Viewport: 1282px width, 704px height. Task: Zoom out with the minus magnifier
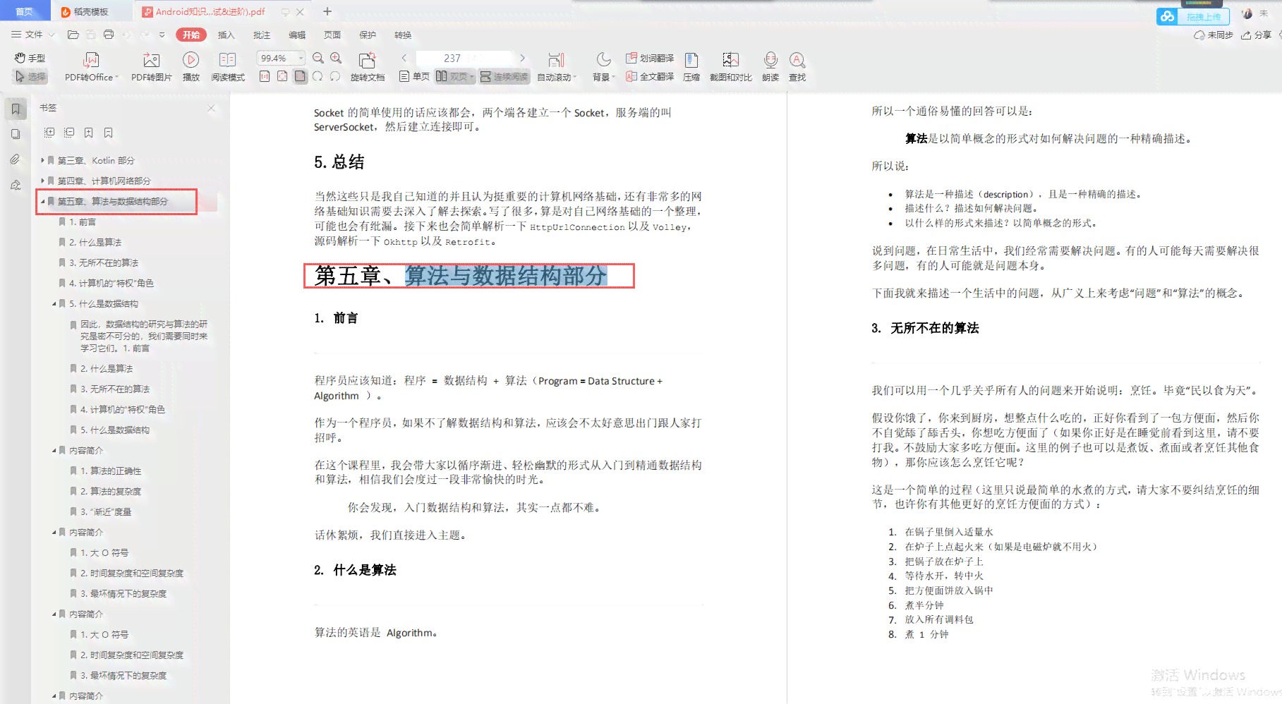coord(318,59)
